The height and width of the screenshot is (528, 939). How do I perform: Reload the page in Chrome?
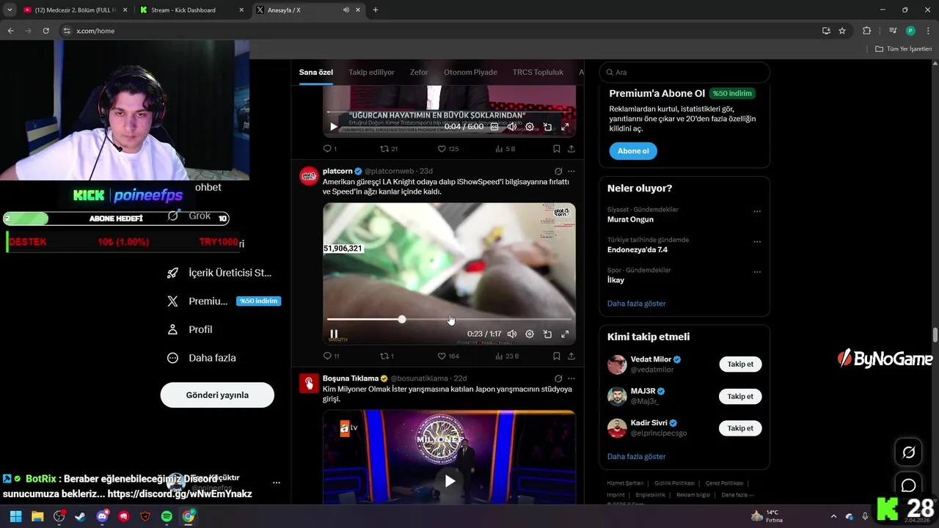tap(45, 31)
